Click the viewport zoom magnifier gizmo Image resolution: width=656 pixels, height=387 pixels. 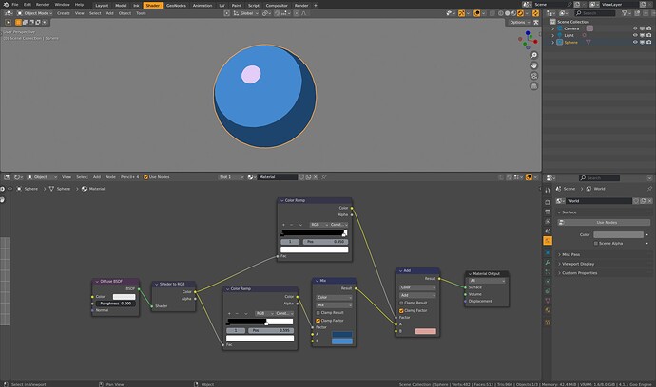point(534,55)
